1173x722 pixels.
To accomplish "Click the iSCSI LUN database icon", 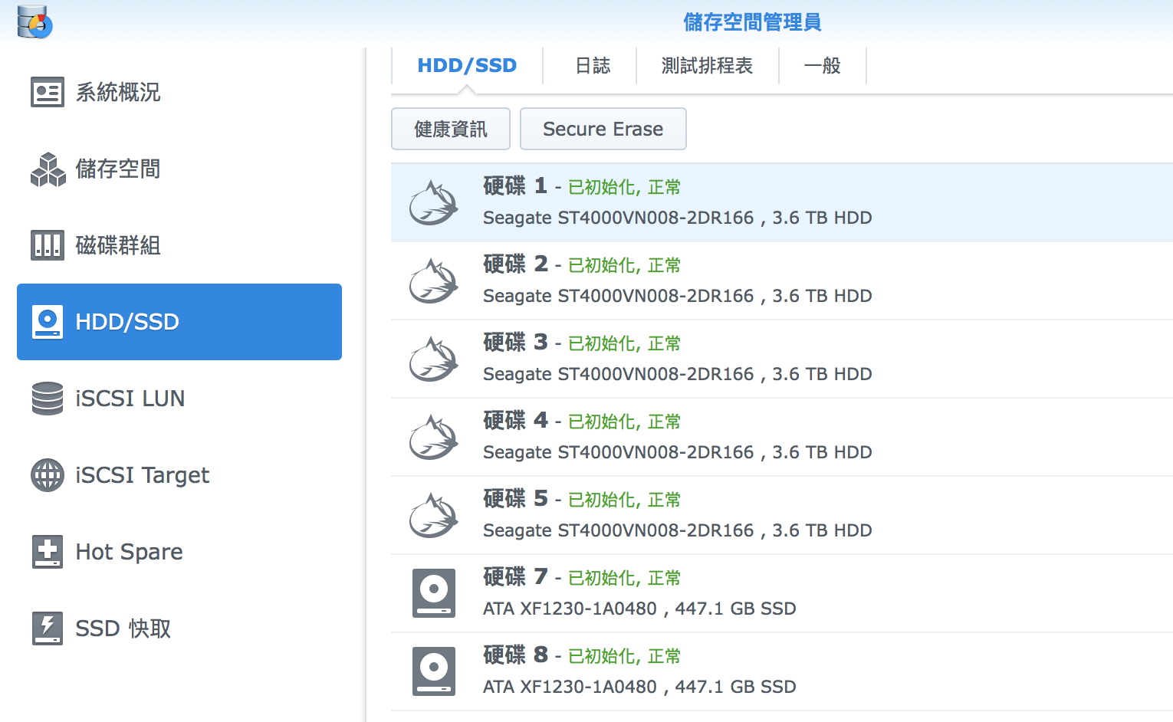I will [x=48, y=399].
